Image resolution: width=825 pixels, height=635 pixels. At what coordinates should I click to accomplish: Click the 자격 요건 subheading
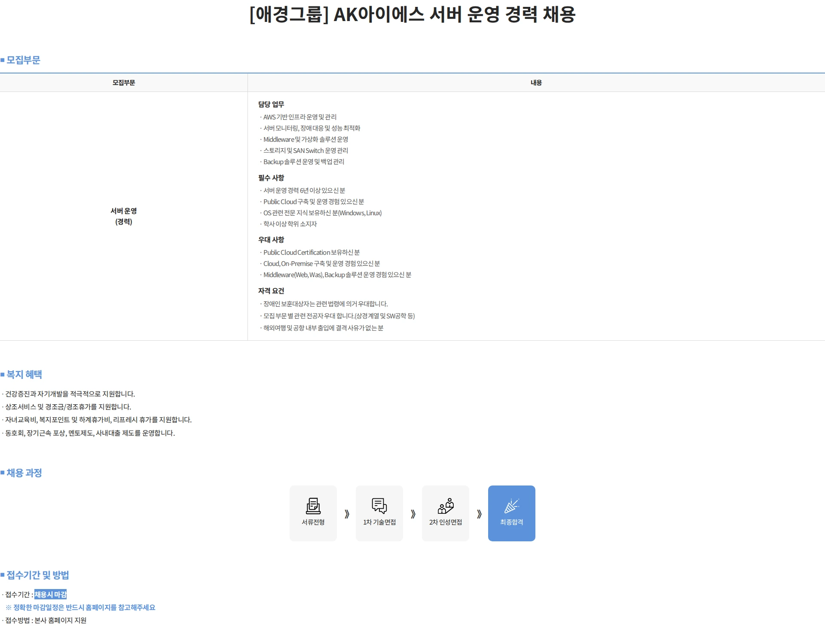click(x=271, y=291)
